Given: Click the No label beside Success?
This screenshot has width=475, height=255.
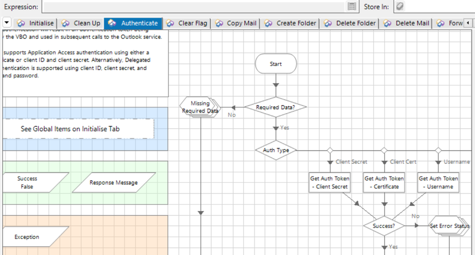Looking at the screenshot, I should click(x=415, y=216).
